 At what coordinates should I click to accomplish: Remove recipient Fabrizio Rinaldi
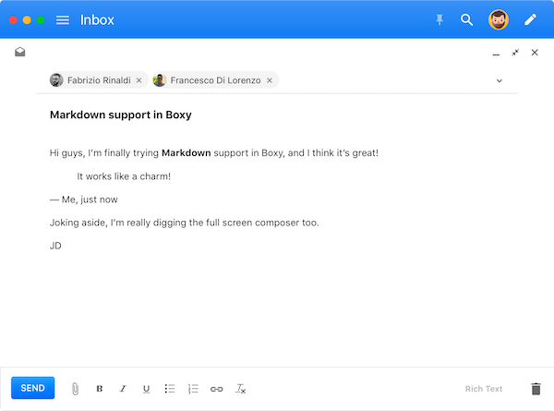point(138,80)
